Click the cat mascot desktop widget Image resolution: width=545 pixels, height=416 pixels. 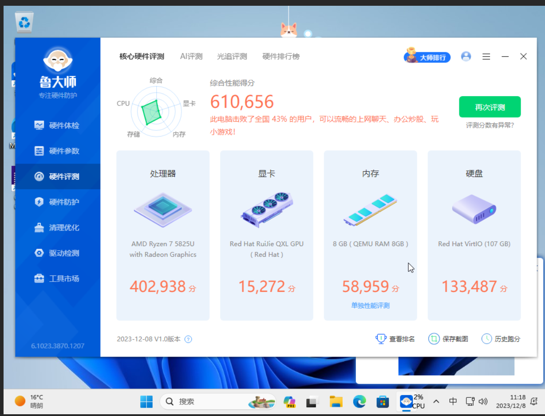pyautogui.click(x=289, y=30)
